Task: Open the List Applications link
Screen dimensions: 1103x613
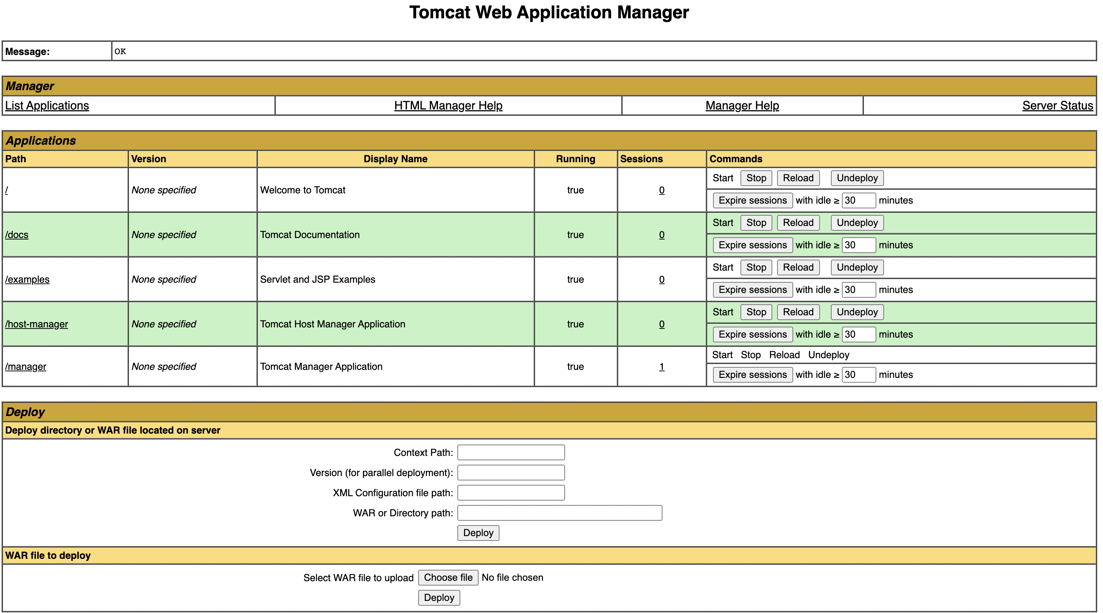Action: (47, 106)
